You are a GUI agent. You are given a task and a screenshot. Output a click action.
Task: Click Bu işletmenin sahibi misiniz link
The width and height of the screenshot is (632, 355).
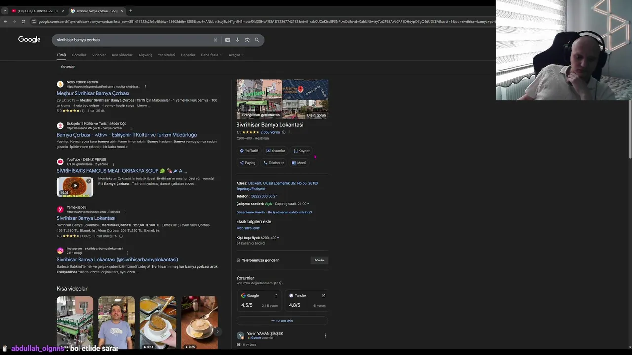coord(289,213)
